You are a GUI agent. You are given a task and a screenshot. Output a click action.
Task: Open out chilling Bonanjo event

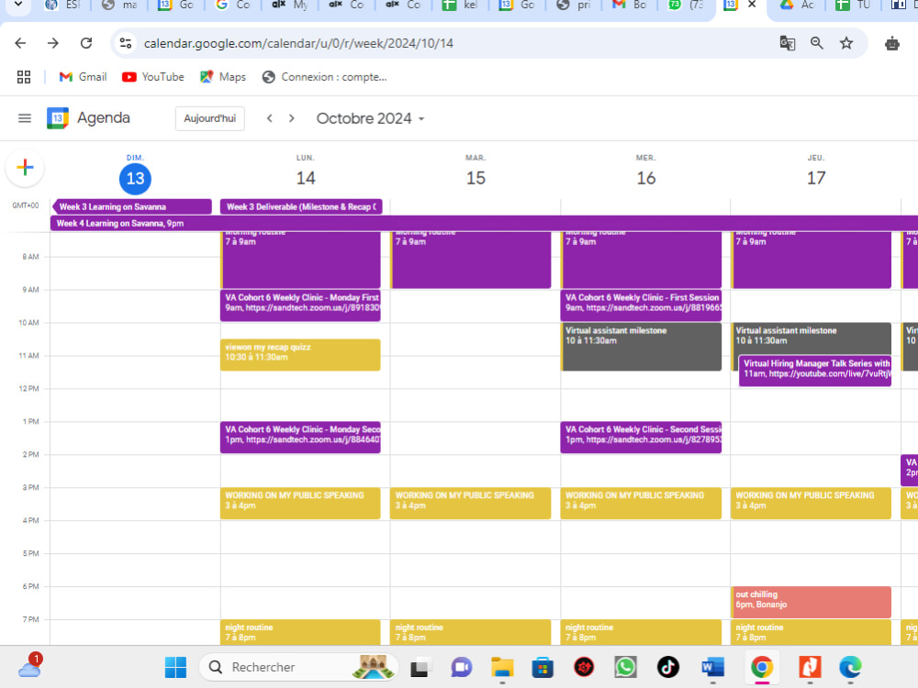812,602
